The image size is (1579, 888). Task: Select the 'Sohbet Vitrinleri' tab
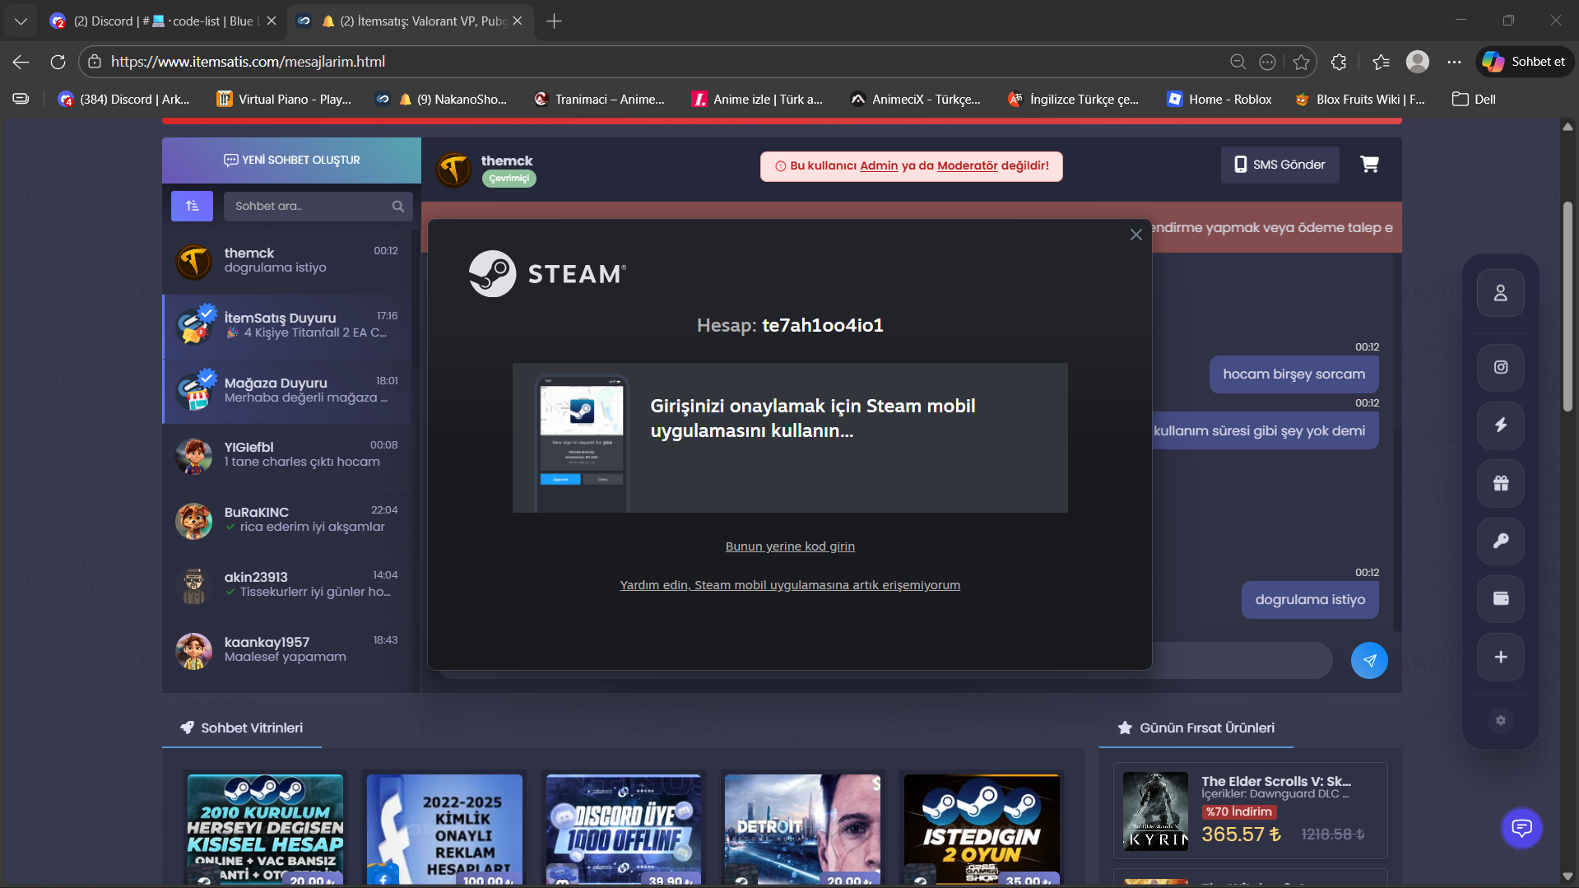click(242, 728)
